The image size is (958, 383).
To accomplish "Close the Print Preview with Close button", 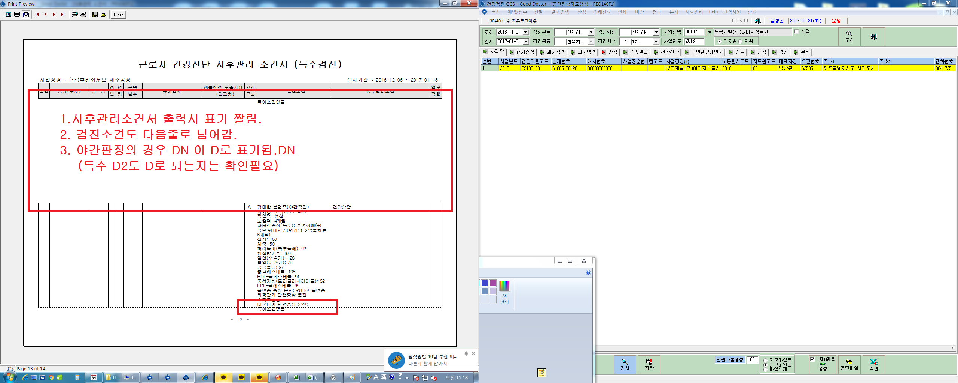I will (x=119, y=15).
